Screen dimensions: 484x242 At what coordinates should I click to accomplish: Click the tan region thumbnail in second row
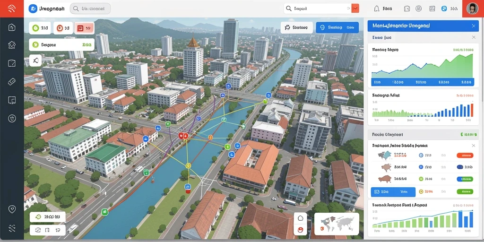point(386,167)
